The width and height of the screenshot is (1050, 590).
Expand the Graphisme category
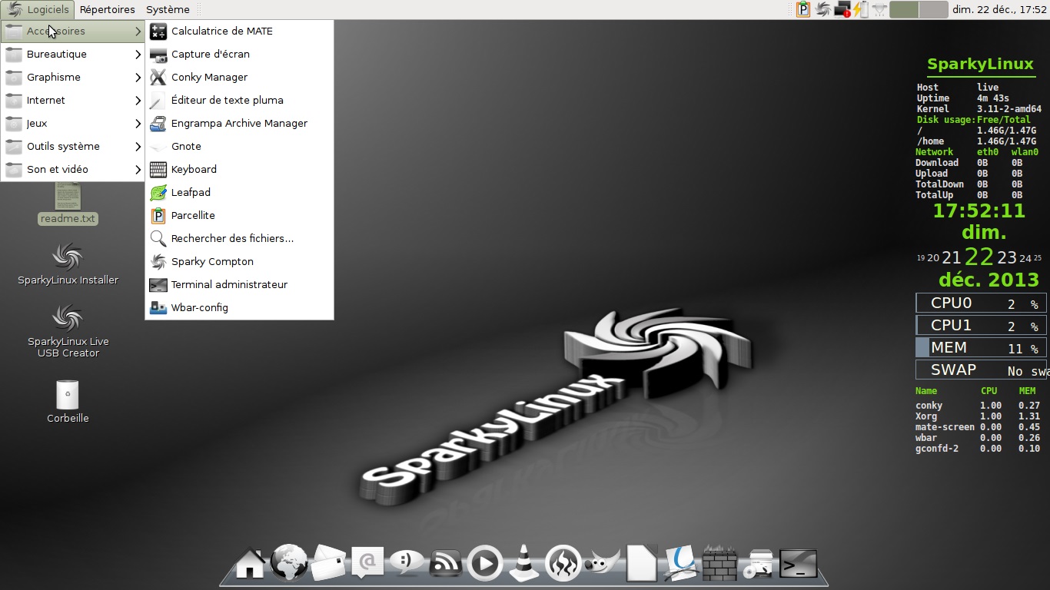(x=73, y=78)
